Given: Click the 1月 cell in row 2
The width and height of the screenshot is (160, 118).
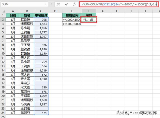Looking at the screenshot, I should (13, 20).
